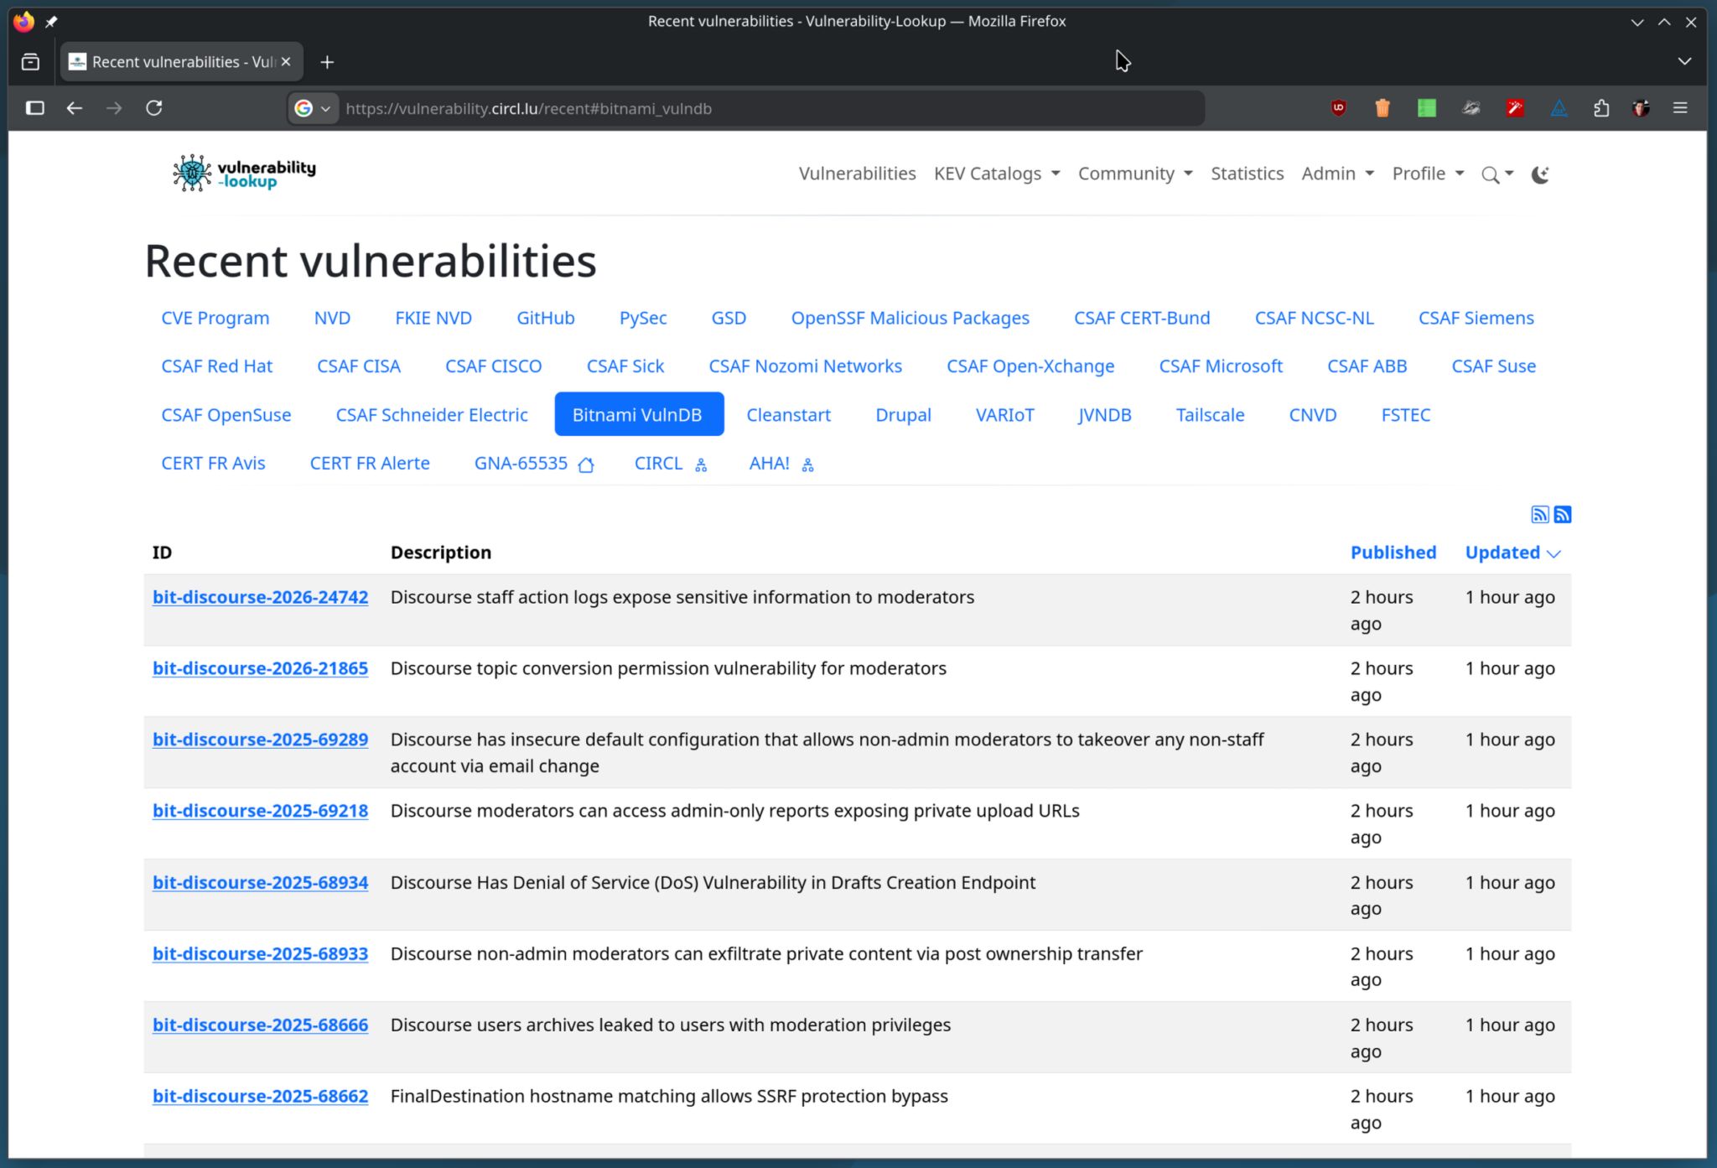Viewport: 1717px width, 1168px height.
Task: Click the vulnerability-lookup logo
Action: 244,174
